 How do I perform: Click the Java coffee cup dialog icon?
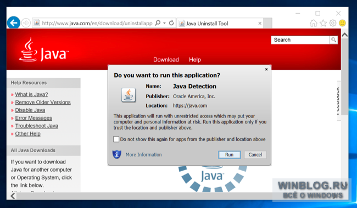click(x=129, y=95)
